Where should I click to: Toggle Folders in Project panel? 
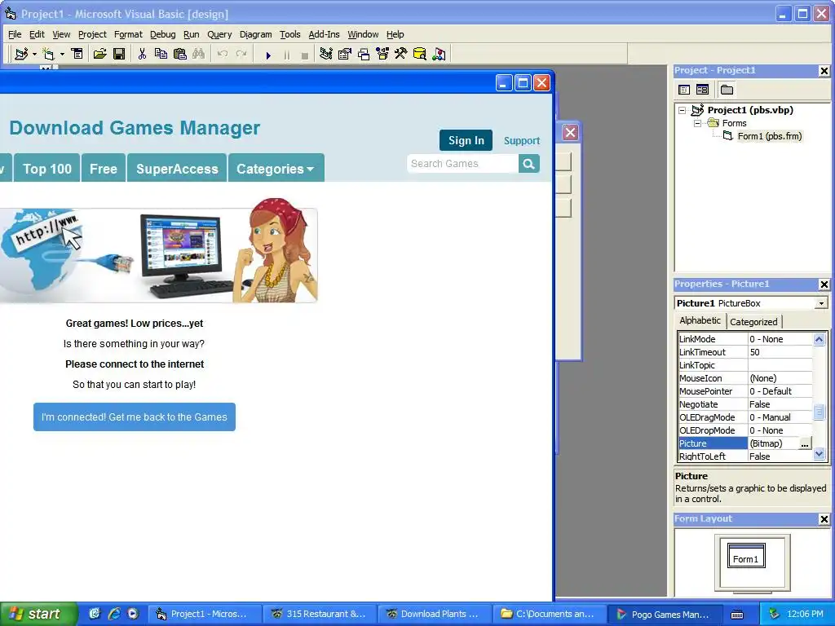click(x=727, y=90)
